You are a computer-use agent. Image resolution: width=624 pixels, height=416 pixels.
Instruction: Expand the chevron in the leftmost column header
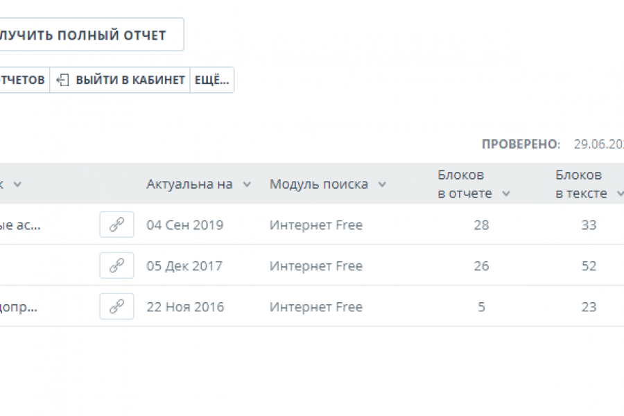17,184
